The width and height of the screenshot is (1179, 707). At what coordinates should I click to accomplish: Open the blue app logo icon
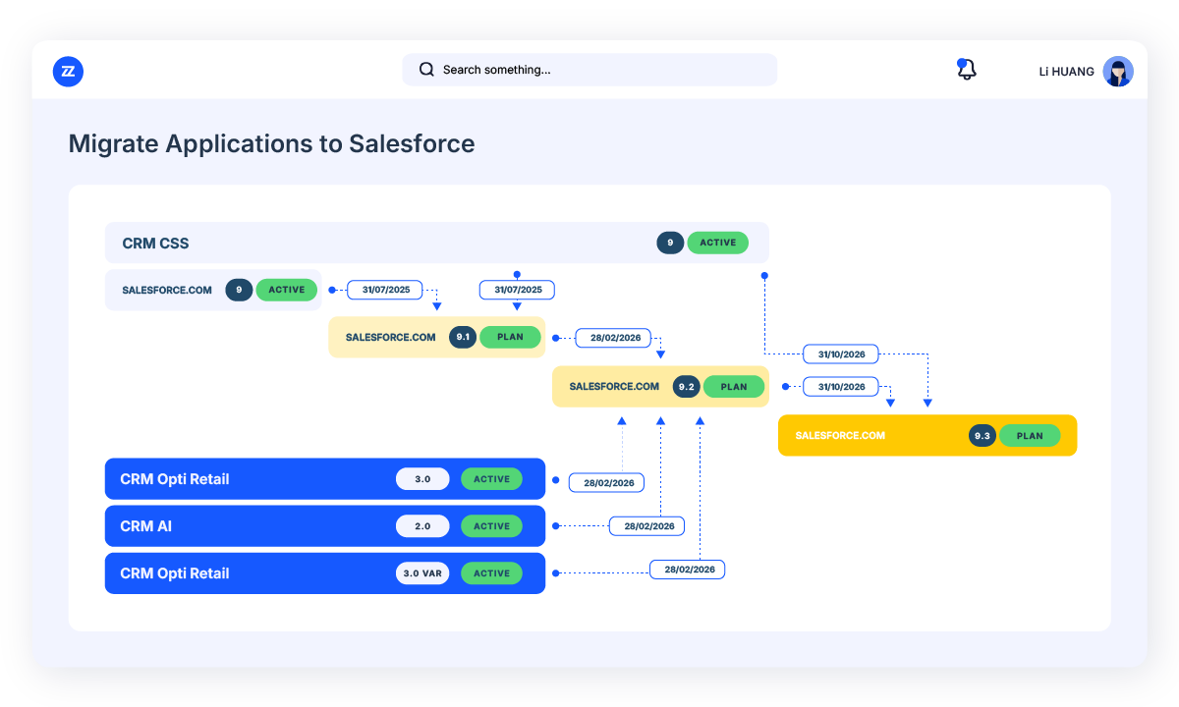point(68,71)
